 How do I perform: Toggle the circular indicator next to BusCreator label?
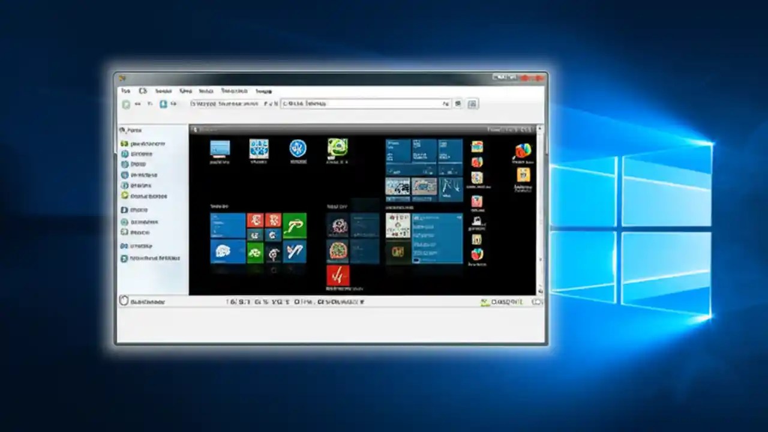point(124,302)
